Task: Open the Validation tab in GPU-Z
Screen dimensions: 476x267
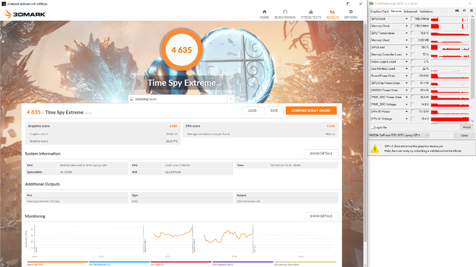Action: [426, 11]
